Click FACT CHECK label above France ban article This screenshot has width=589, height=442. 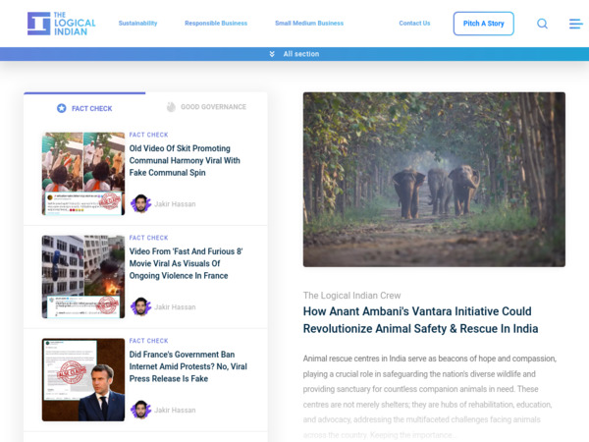149,341
